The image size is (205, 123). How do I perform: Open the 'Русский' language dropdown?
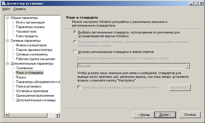point(188,66)
